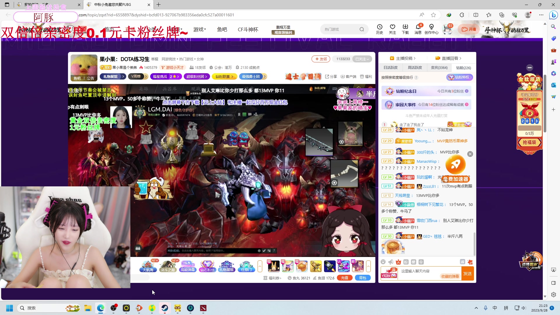Open 任意门 portal icon
This screenshot has height=315, width=560.
[246, 266]
